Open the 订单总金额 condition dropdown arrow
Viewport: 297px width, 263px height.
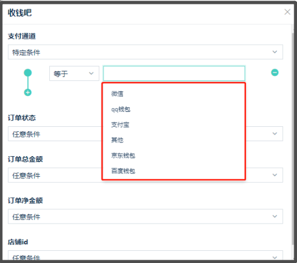275,175
